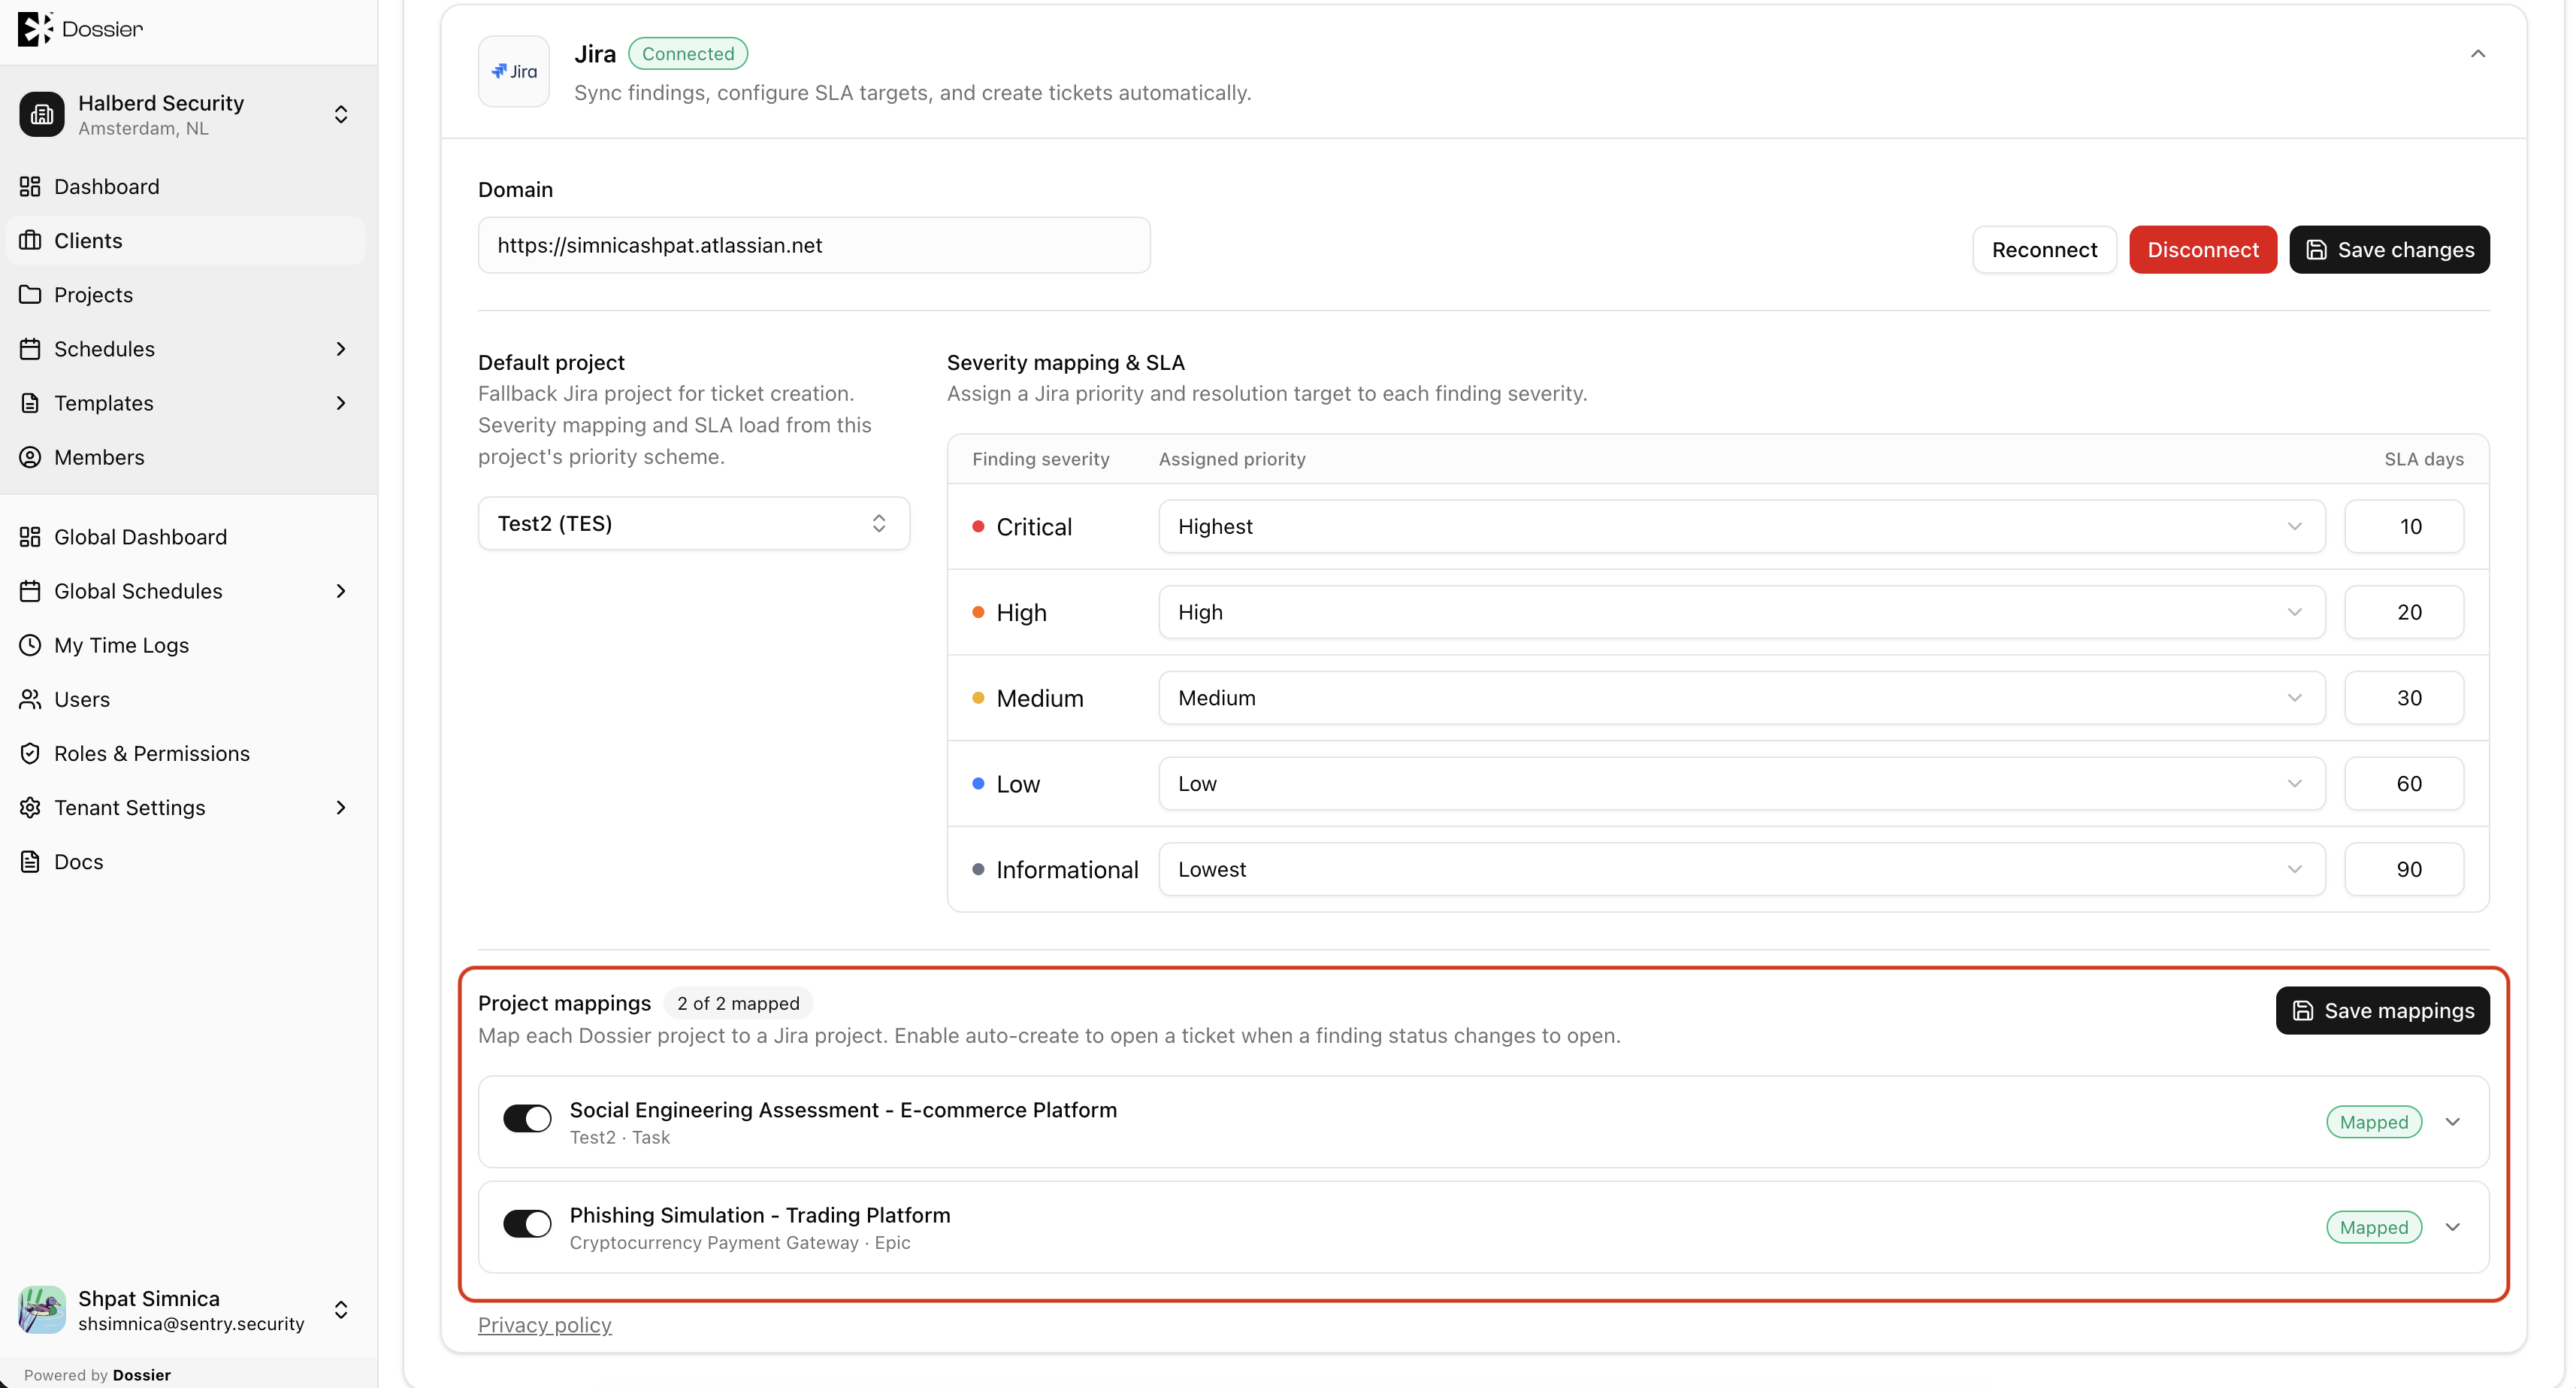
Task: Open Users in sidebar
Action: 187,699
